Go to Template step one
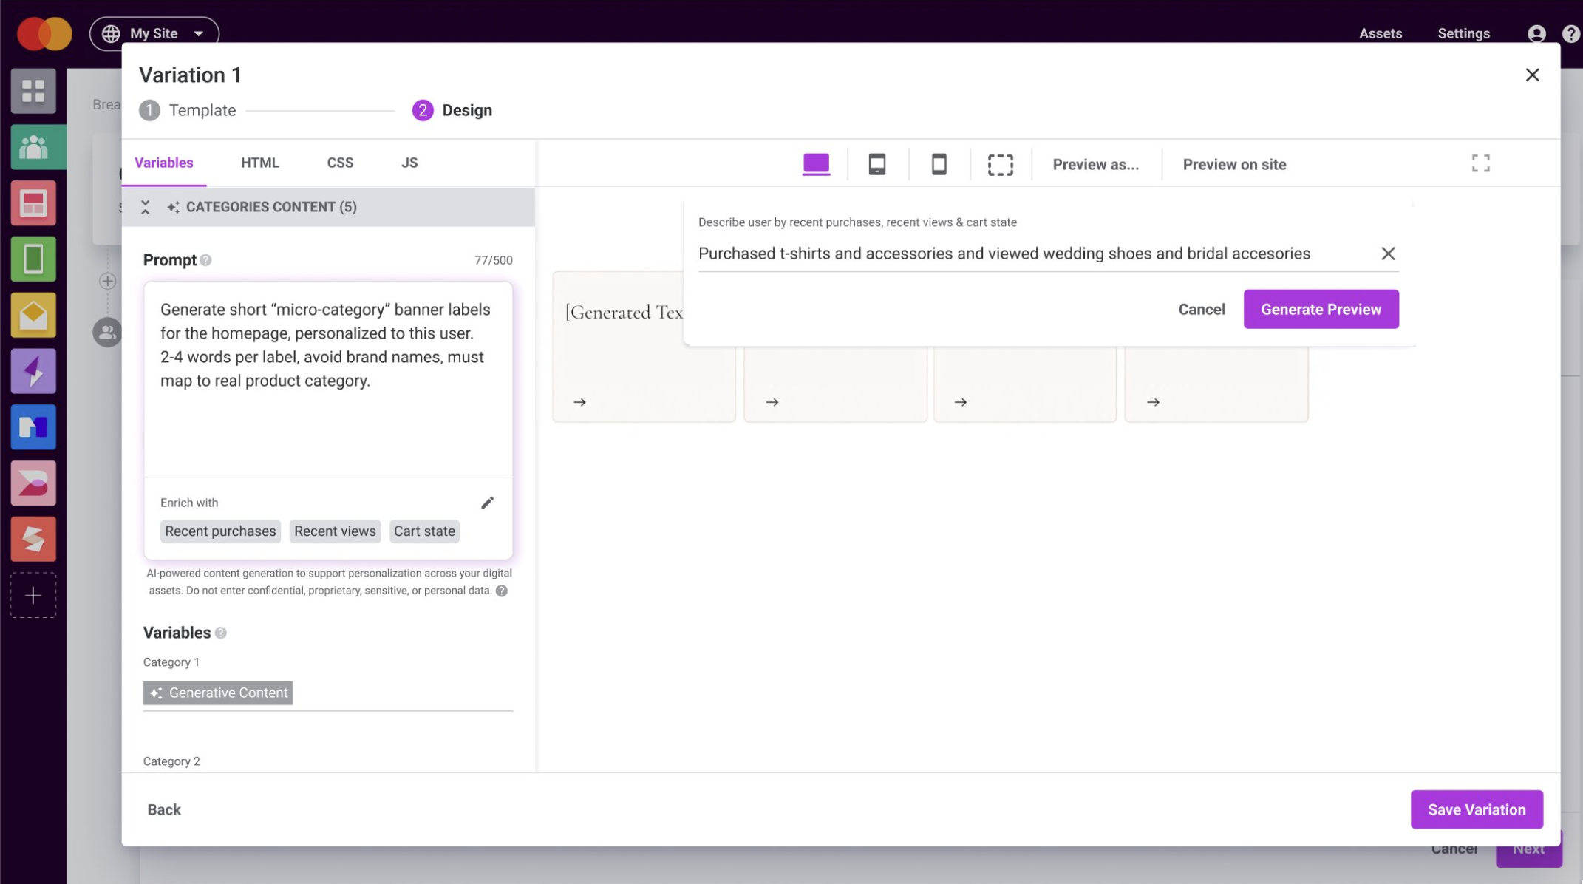This screenshot has height=884, width=1583. [x=188, y=110]
